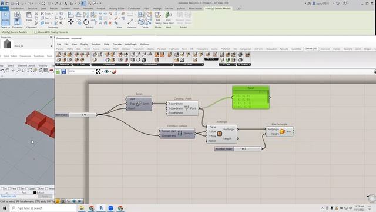Open the zoom percentage dropdown
Image resolution: width=376 pixels, height=212 pixels.
point(93,72)
